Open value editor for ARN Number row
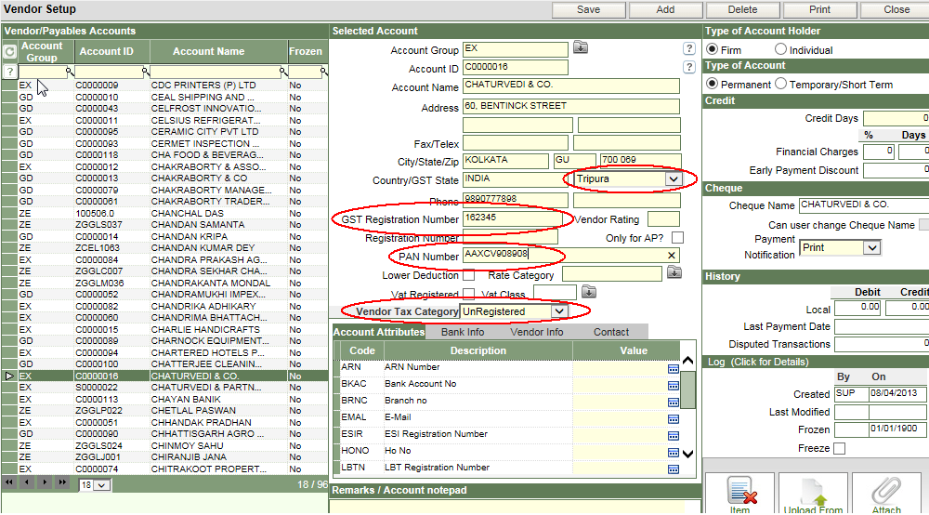This screenshot has height=515, width=929. point(673,369)
